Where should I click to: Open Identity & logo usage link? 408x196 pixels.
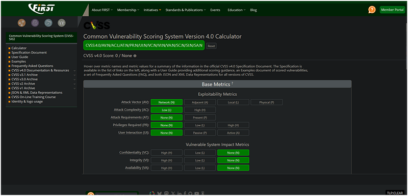click(x=27, y=101)
